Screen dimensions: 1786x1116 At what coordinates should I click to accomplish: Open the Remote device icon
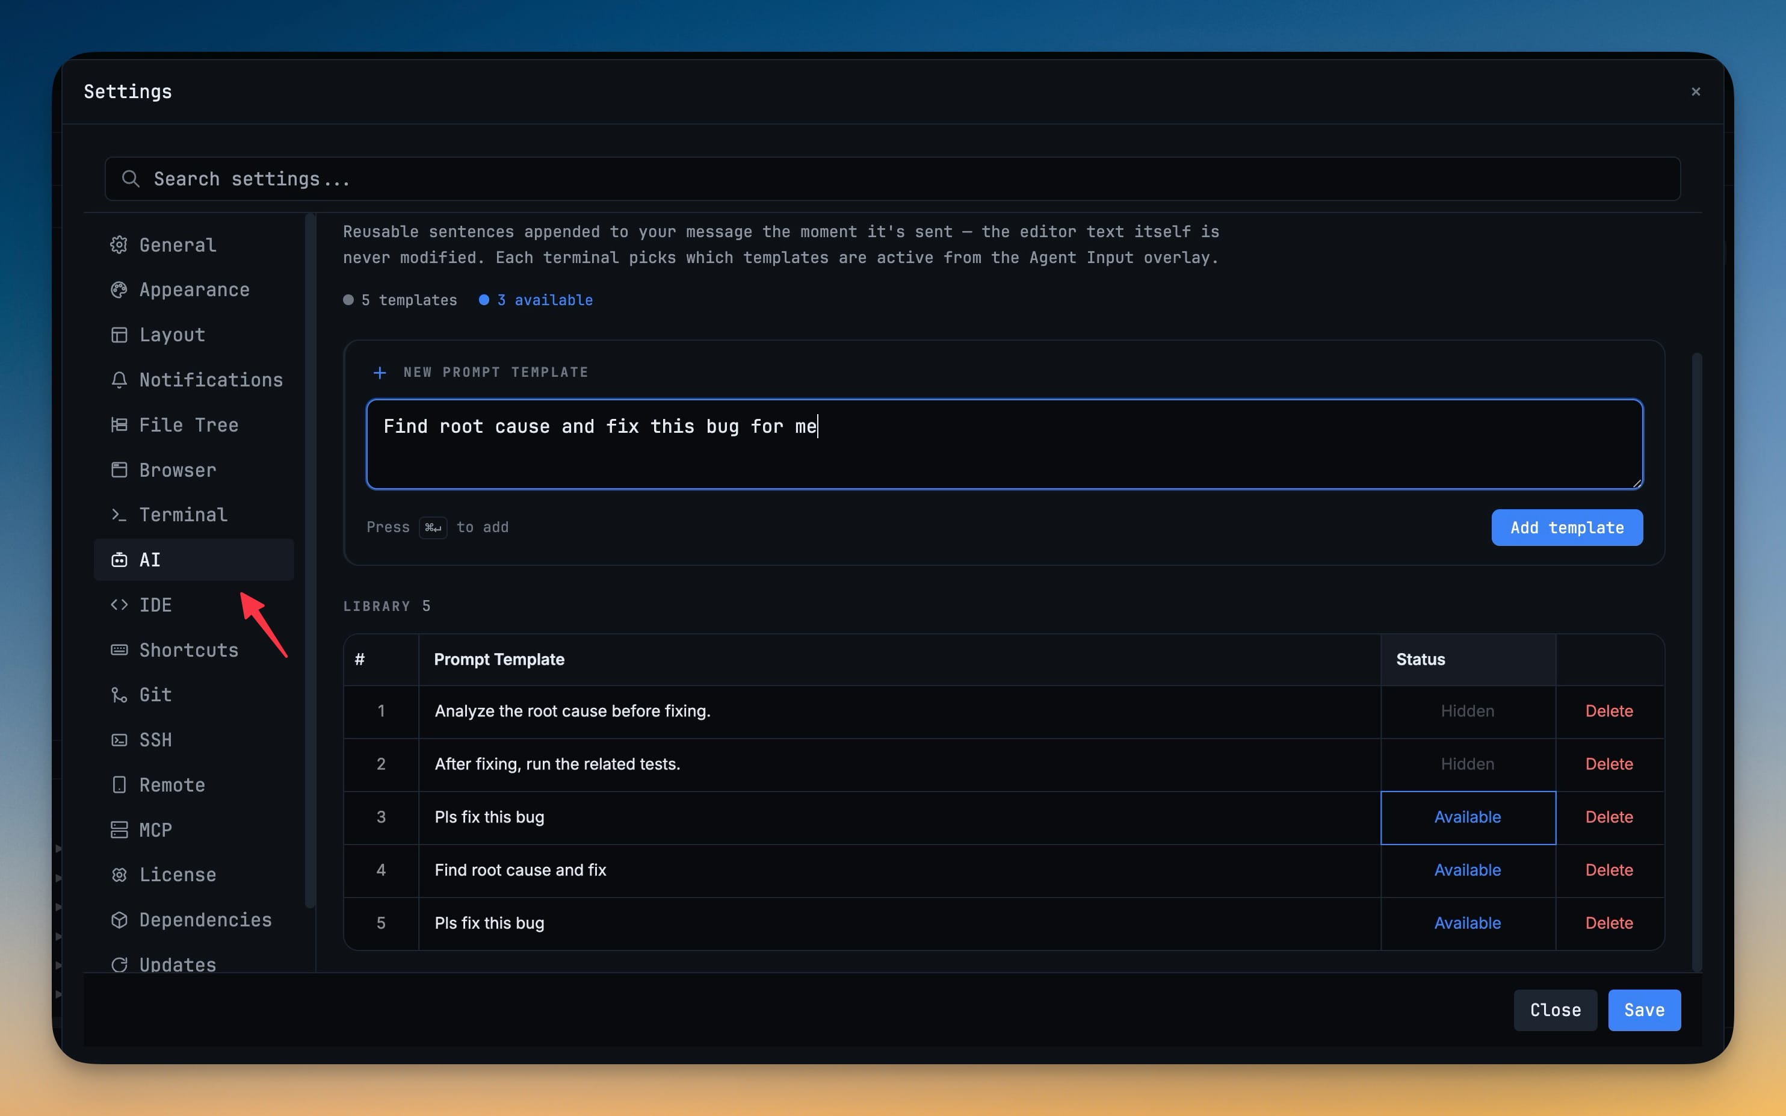pyautogui.click(x=119, y=786)
